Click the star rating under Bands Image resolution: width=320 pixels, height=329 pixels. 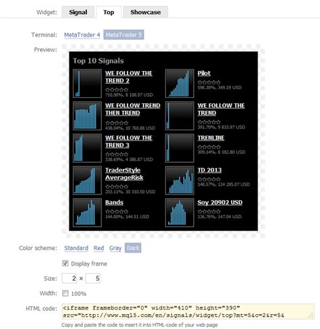tap(117, 211)
